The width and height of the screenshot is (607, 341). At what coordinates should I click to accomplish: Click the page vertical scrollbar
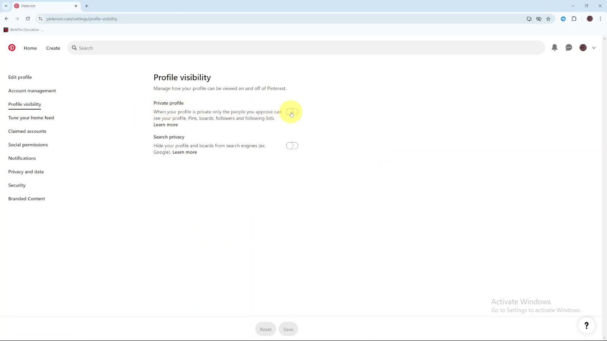click(x=604, y=188)
